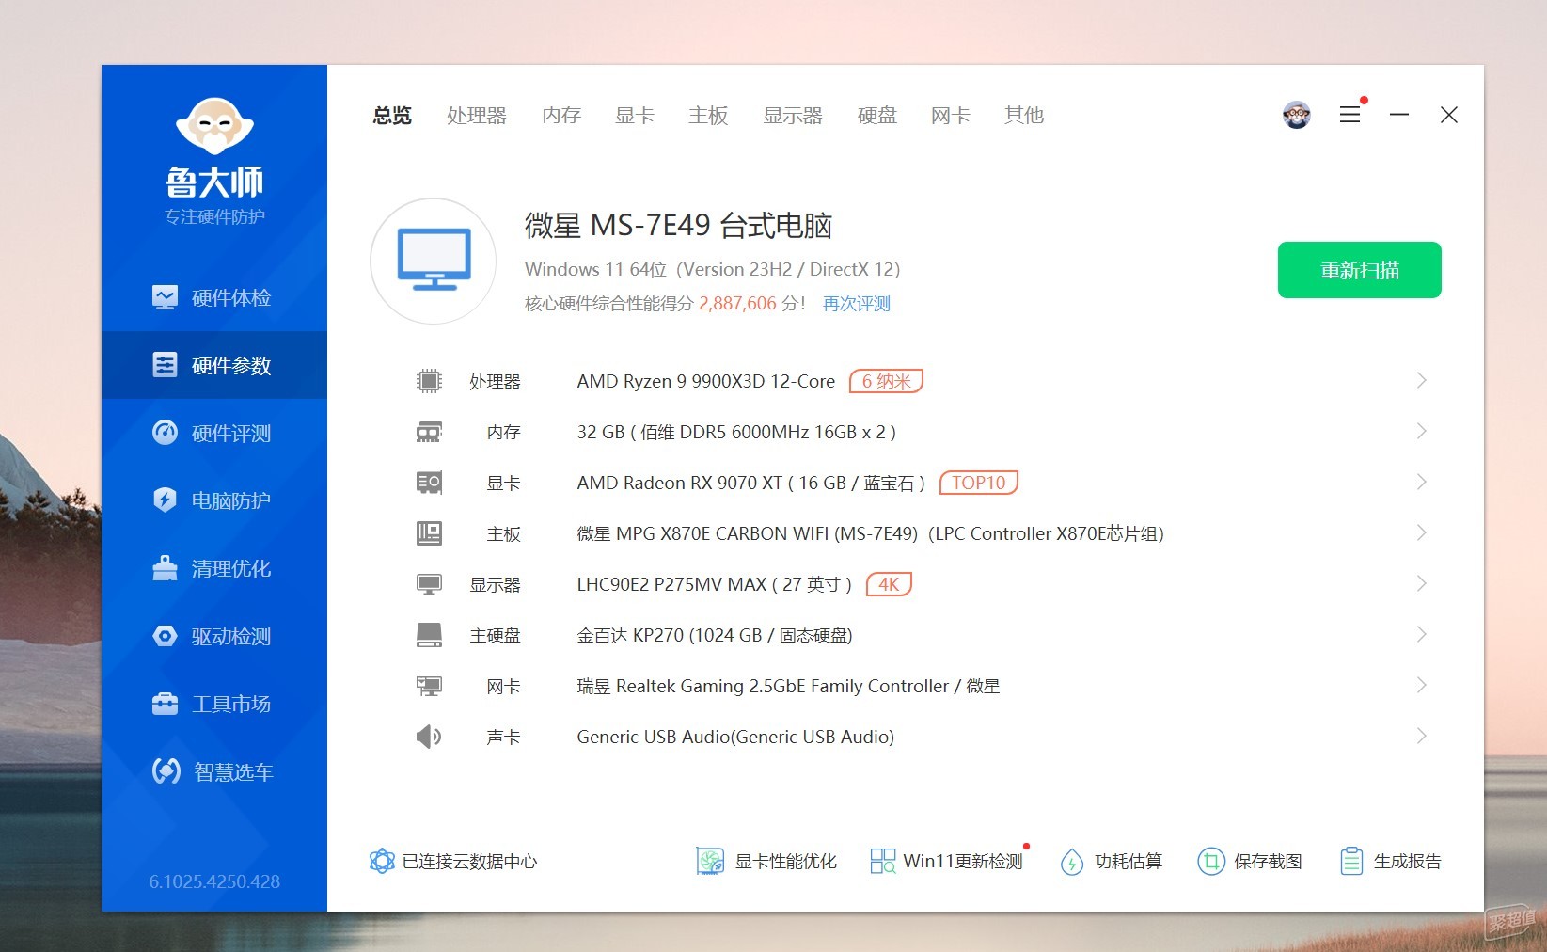Click 金百达 KP270 disk text

(715, 635)
